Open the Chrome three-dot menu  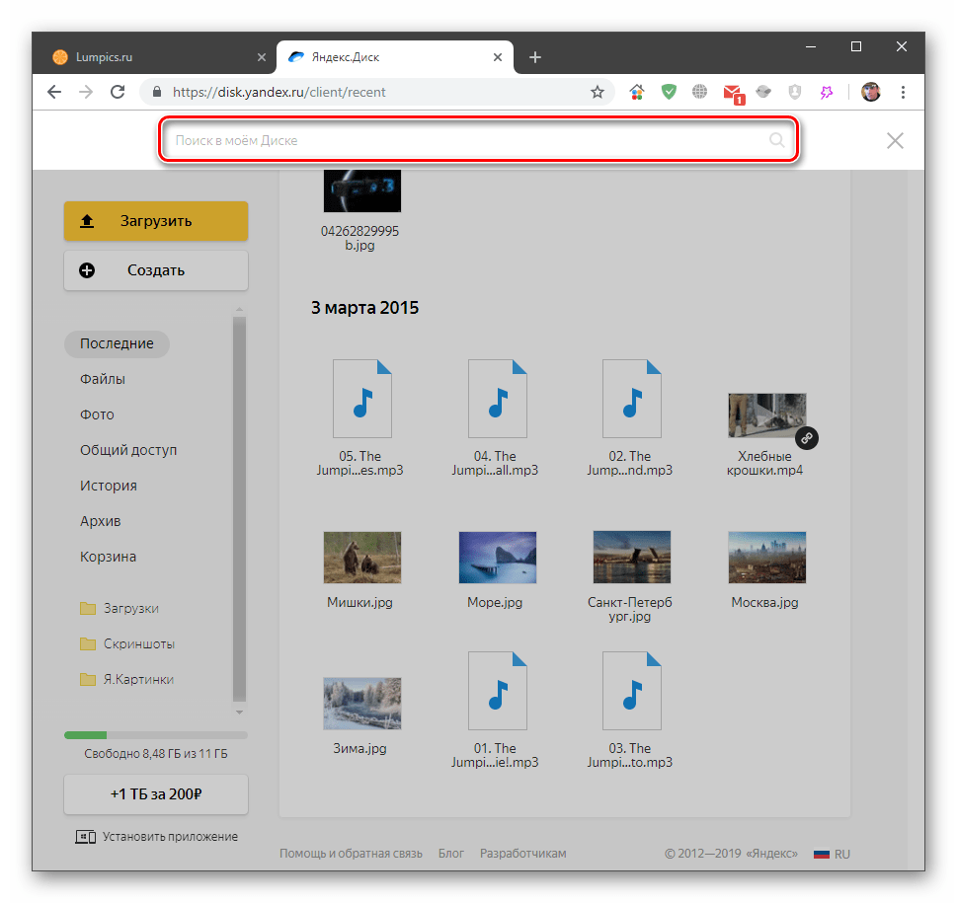point(903,92)
